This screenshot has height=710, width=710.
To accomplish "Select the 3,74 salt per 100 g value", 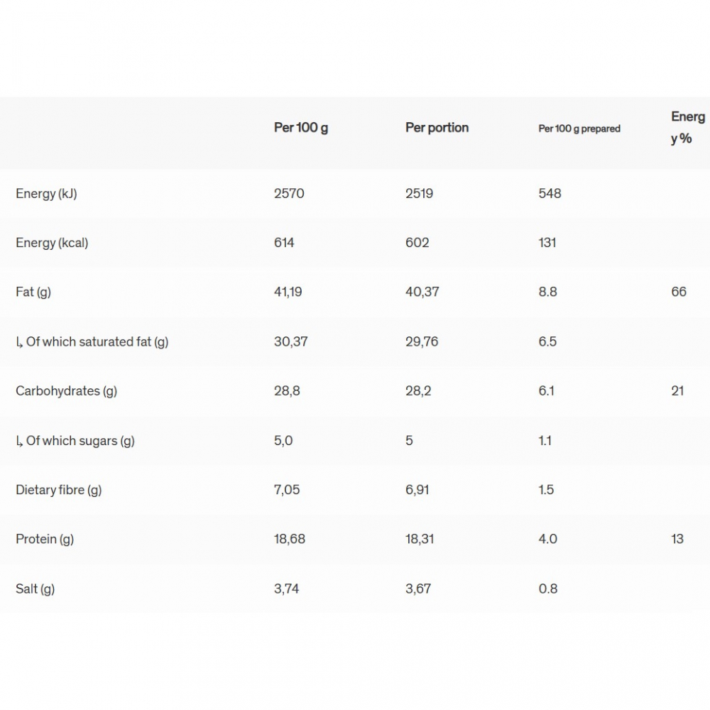I will 286,589.
